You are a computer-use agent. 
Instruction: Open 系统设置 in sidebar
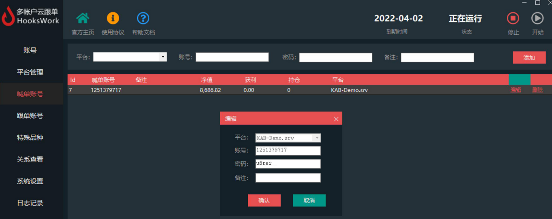click(30, 181)
